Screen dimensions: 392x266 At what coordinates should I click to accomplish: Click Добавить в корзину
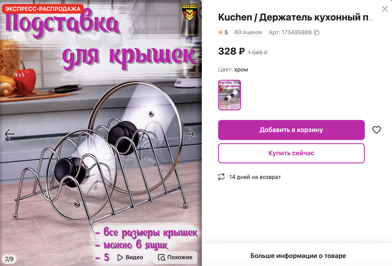291,130
